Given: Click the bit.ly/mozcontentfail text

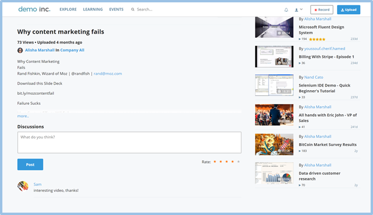Looking at the screenshot, I should 35,93.
